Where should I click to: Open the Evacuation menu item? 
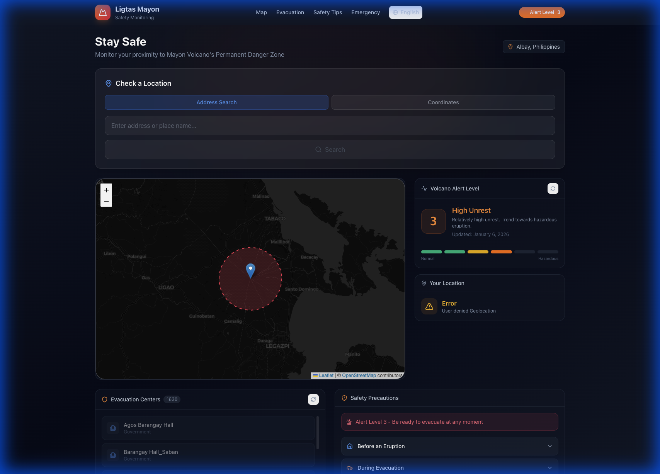[x=290, y=12]
